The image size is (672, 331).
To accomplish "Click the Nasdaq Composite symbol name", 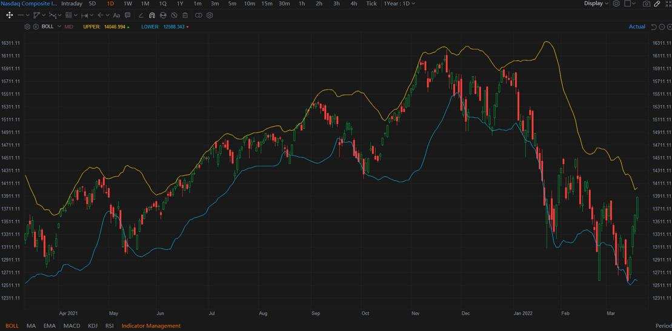I will point(28,4).
